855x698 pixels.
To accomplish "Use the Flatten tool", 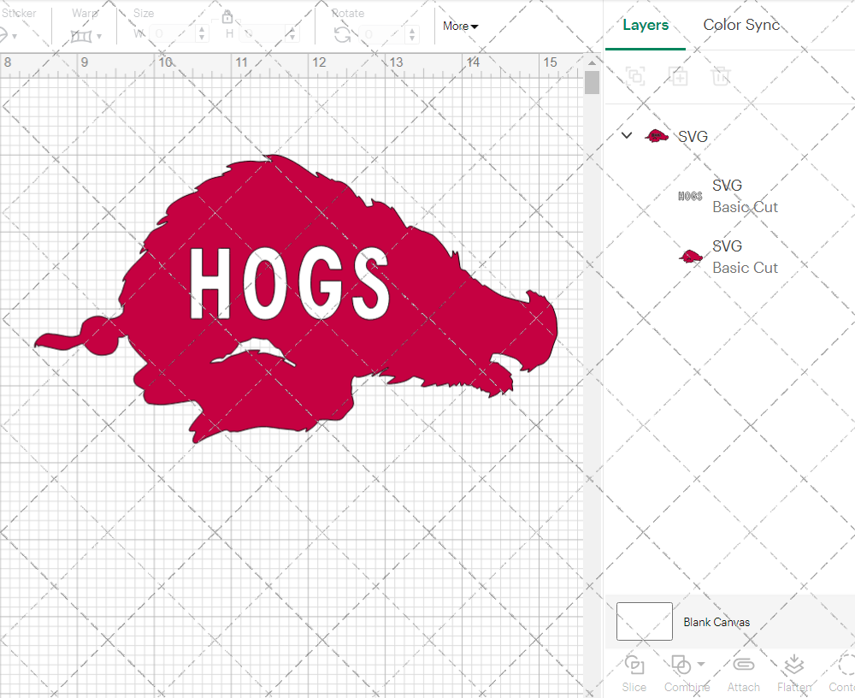I will coord(793,665).
